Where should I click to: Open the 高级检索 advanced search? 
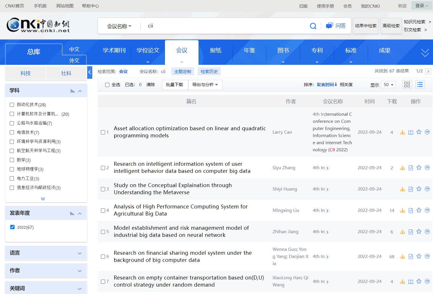coord(391,26)
